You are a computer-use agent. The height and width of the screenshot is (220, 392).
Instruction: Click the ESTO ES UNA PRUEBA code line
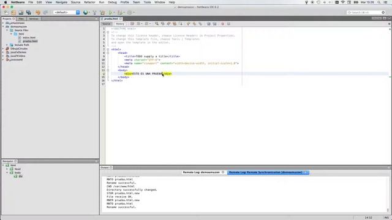(x=148, y=74)
